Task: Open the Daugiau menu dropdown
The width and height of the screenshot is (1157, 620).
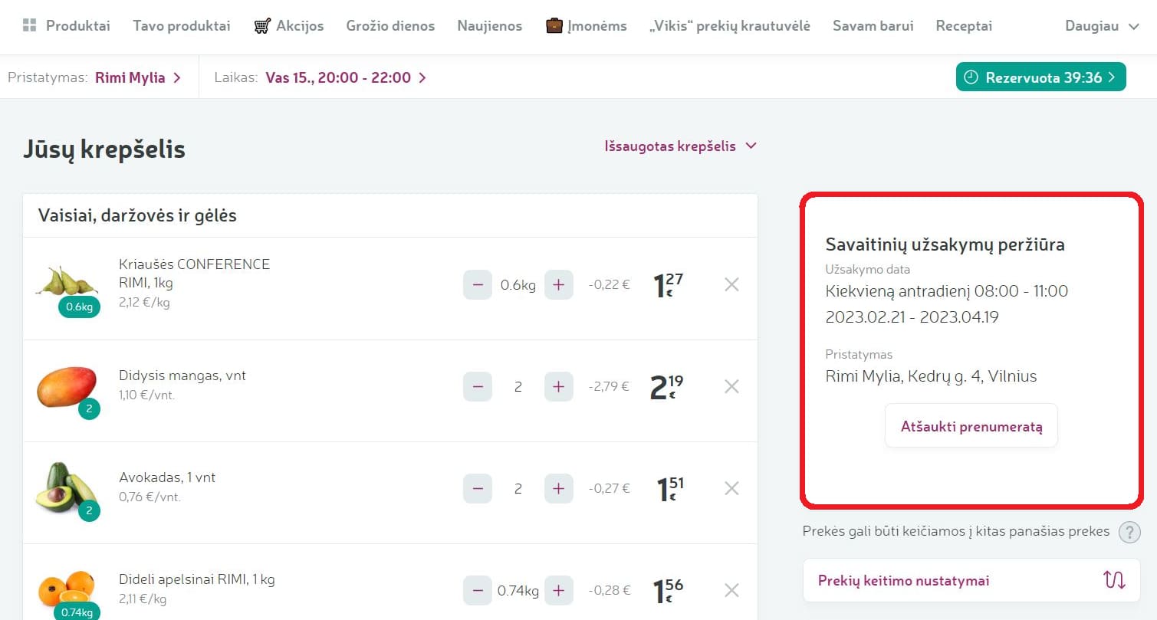Action: [x=1102, y=26]
